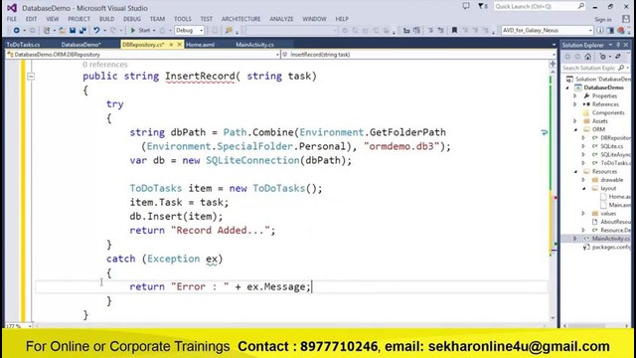Screen dimensions: 636x358
Task: Expand the drawable folder
Action: pos(583,180)
